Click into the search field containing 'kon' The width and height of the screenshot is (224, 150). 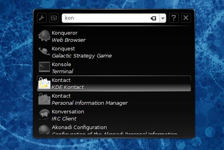coord(106,18)
